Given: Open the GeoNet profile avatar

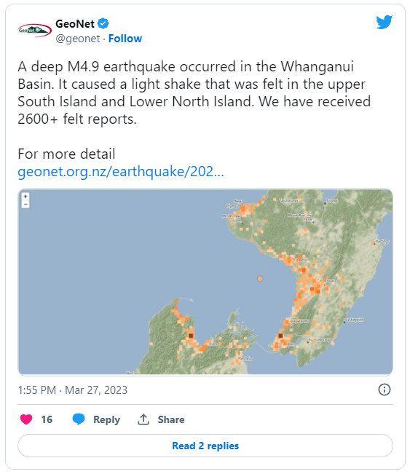Looking at the screenshot, I should click(x=34, y=31).
